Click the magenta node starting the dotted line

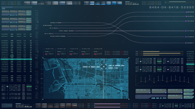[74, 31]
